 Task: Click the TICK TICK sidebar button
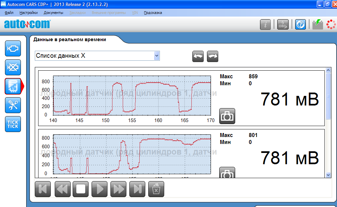coord(13,124)
